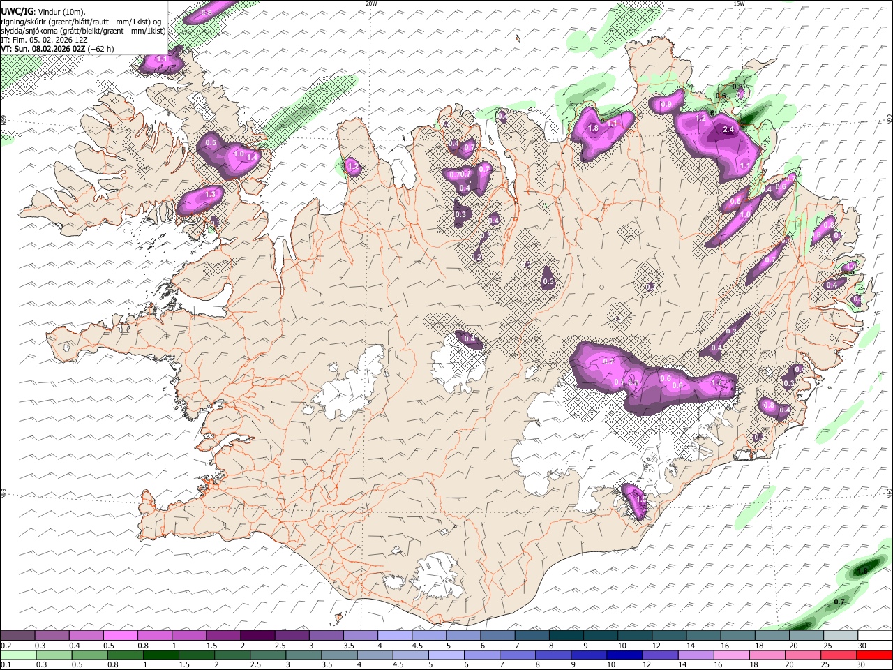The height and width of the screenshot is (670, 893).
Task: Choose the lilac 14–16 rain legend swatch
Action: (695, 655)
